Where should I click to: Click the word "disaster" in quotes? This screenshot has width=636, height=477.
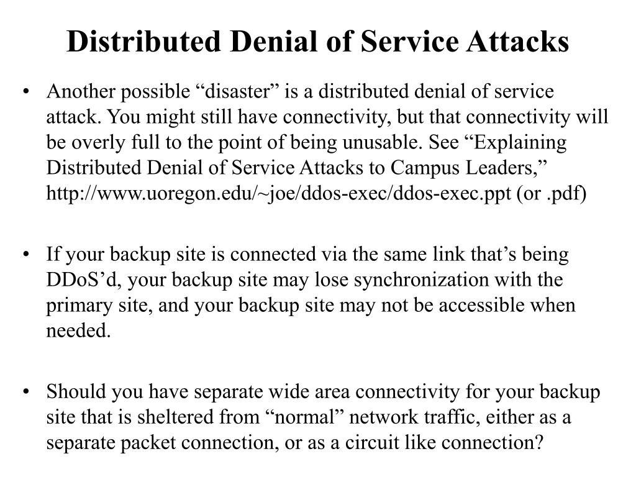tap(238, 91)
